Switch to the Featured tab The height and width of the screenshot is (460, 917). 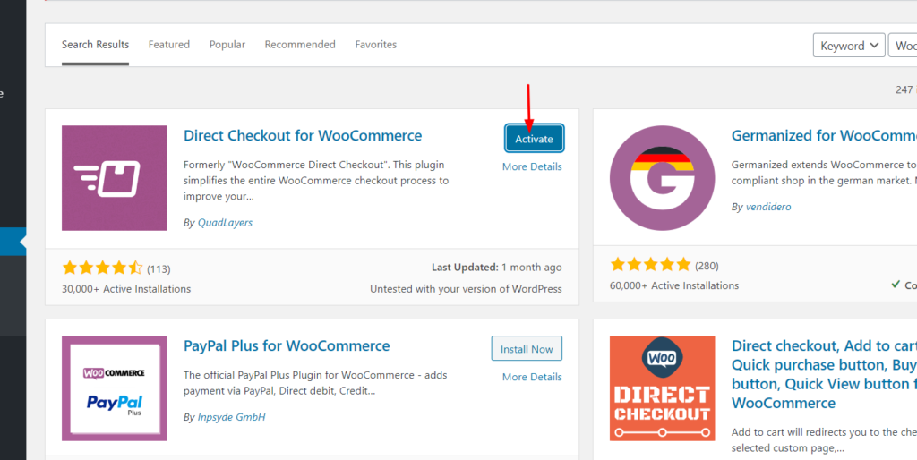pos(169,45)
